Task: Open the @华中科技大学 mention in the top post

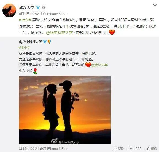Action: [x=60, y=32]
